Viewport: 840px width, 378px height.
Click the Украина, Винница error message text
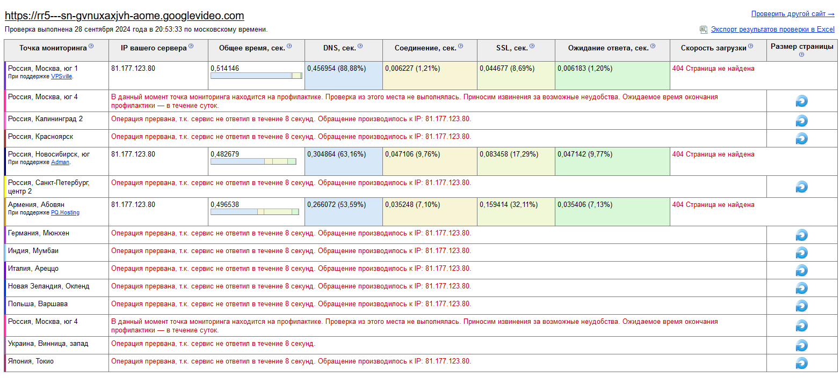click(x=213, y=344)
